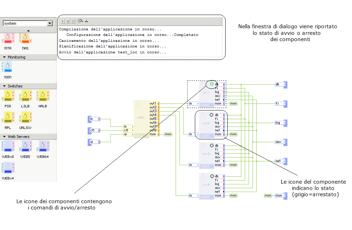352x230 pixels.
Task: Click the restart icon in the dialog toolbar
Action: [x=73, y=22]
